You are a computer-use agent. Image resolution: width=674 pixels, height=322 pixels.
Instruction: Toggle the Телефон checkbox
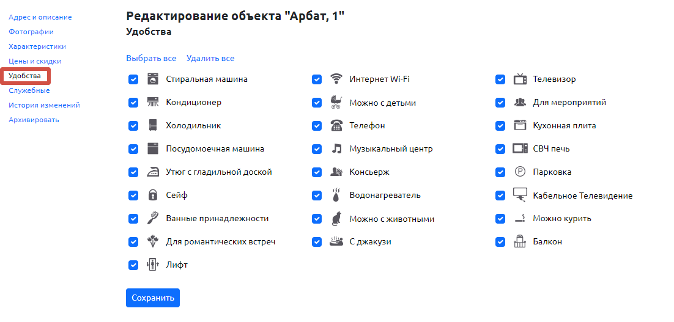[317, 126]
